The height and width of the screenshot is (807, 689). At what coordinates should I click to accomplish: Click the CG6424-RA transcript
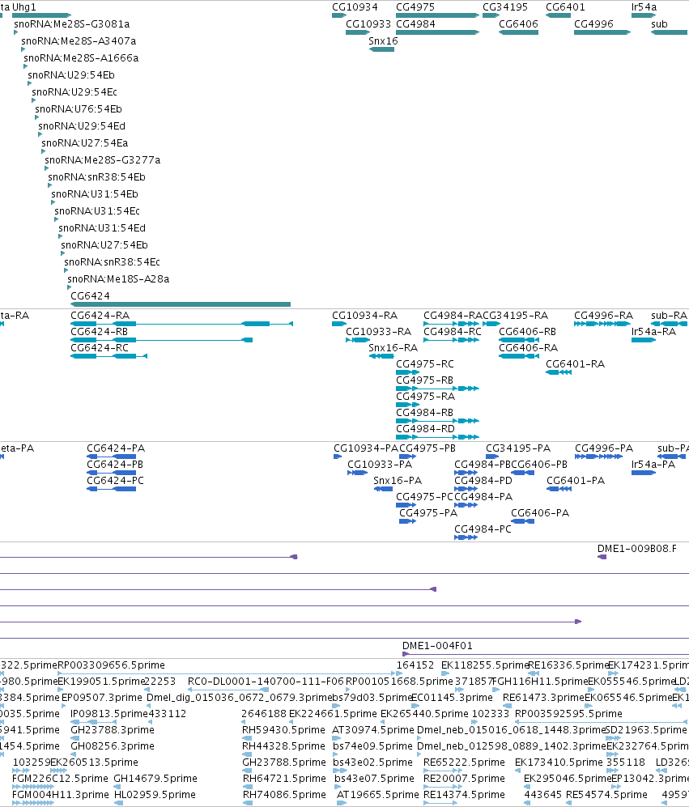pyautogui.click(x=182, y=324)
